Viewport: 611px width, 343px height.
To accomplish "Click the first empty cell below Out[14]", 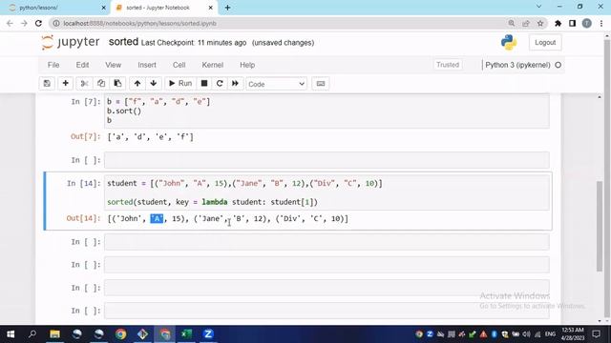I will click(327, 242).
